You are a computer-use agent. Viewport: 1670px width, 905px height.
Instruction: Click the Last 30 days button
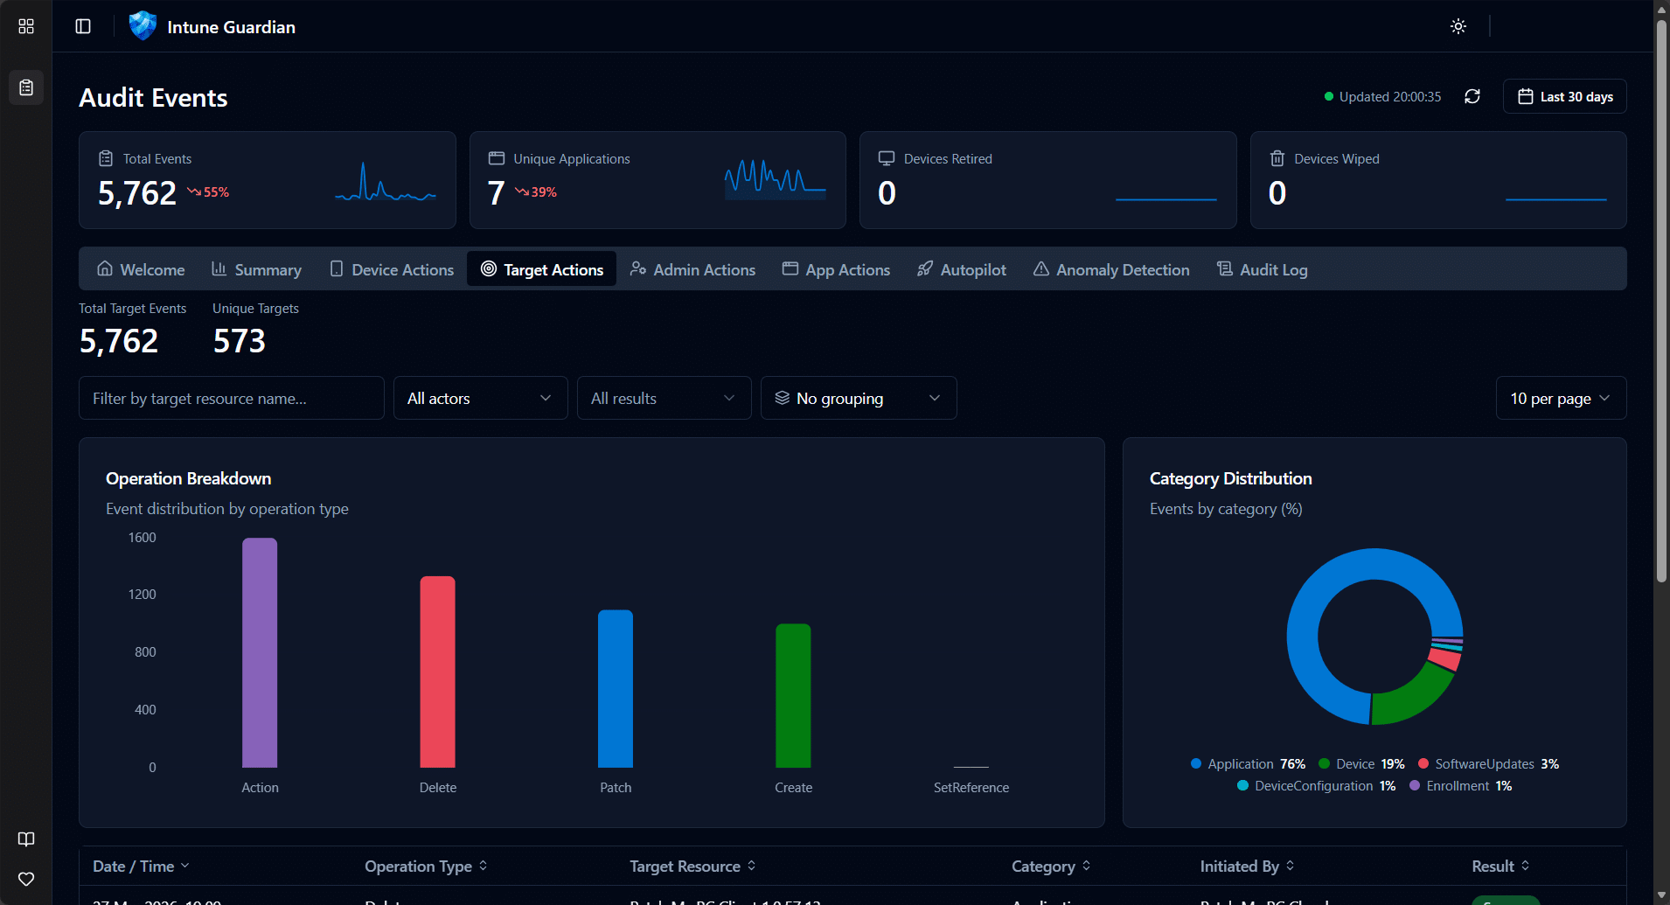tap(1564, 97)
